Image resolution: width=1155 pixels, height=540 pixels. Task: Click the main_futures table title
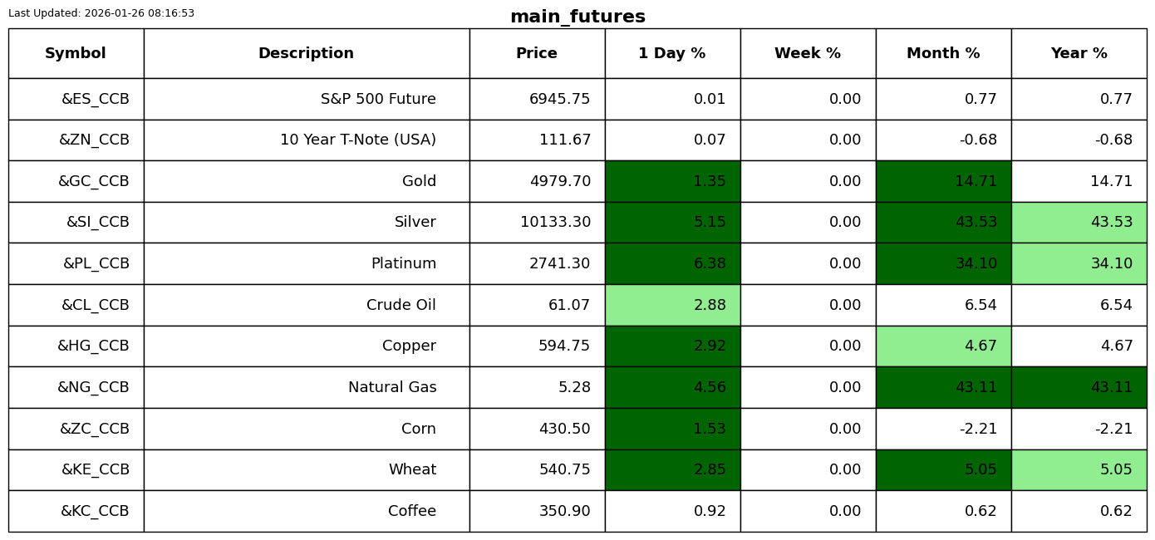point(577,17)
